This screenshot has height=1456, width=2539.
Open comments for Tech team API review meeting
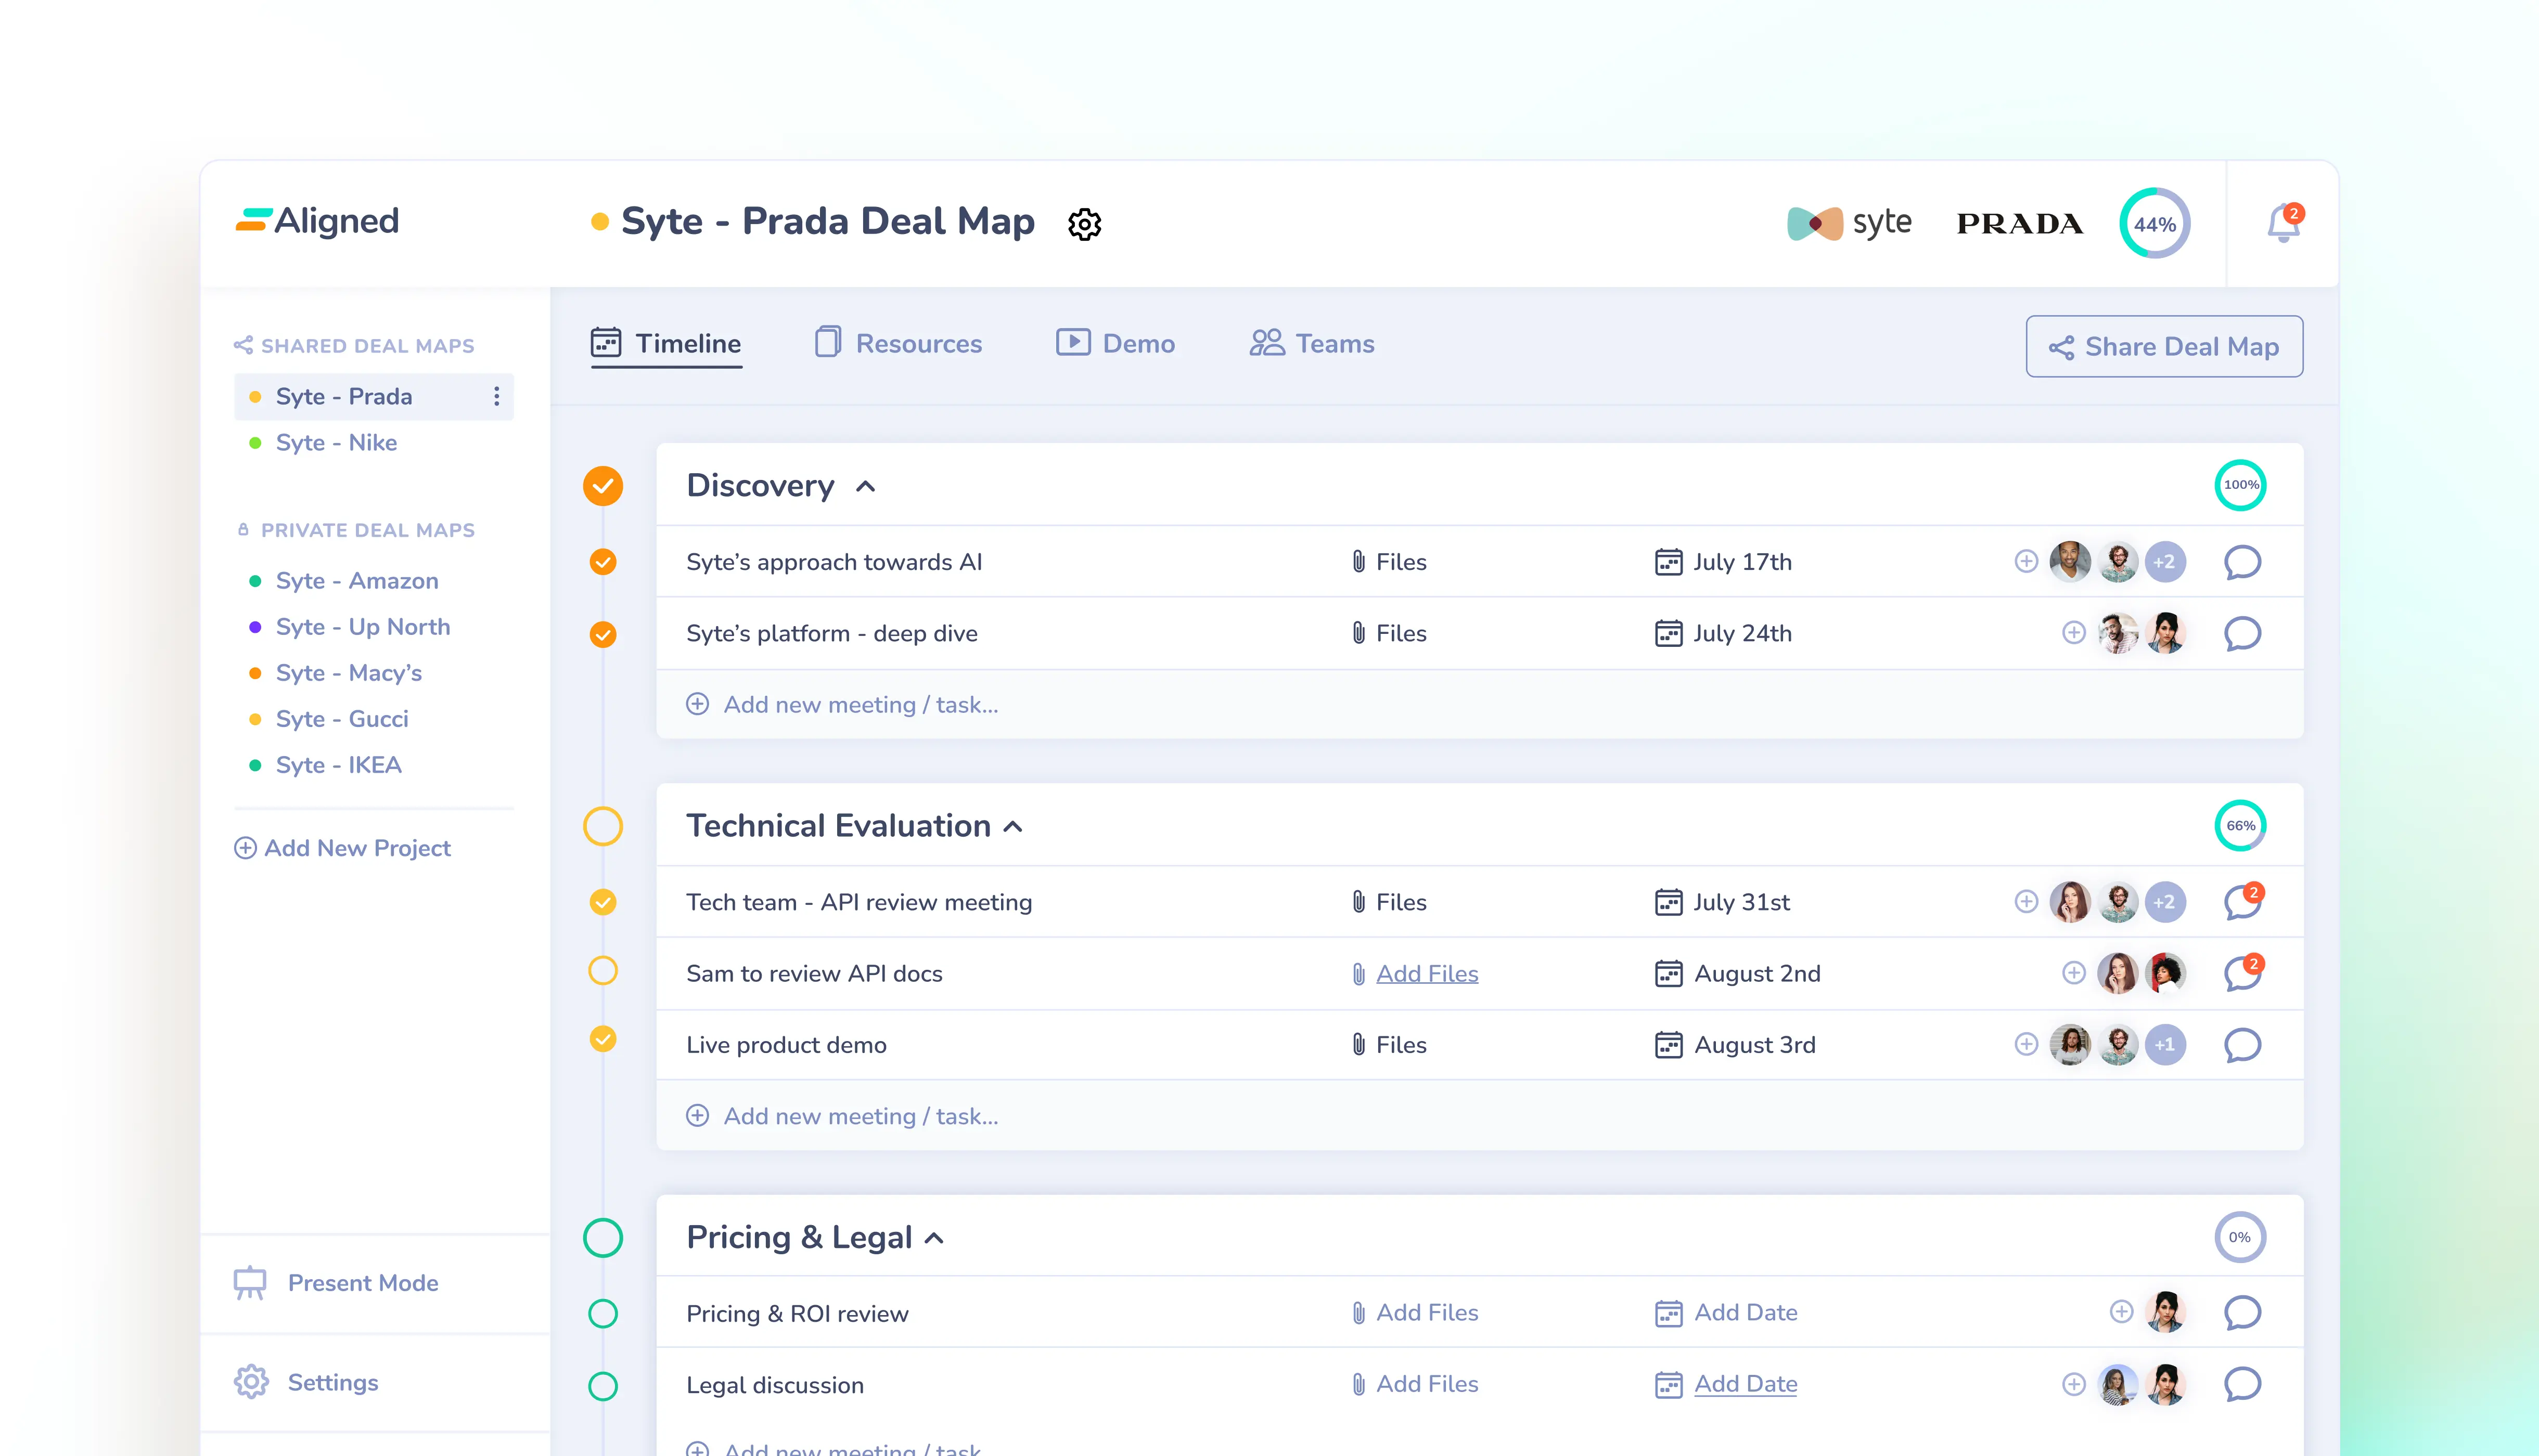(2242, 902)
